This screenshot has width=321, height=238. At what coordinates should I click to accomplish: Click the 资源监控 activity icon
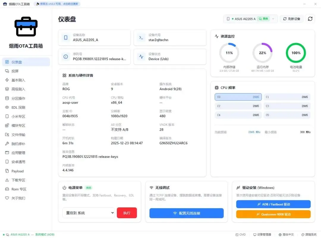[217, 36]
